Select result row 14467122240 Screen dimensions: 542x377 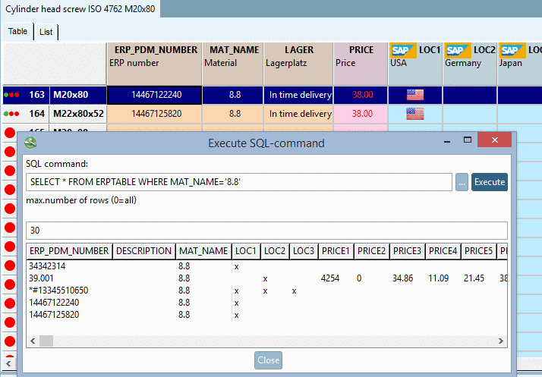click(266, 303)
